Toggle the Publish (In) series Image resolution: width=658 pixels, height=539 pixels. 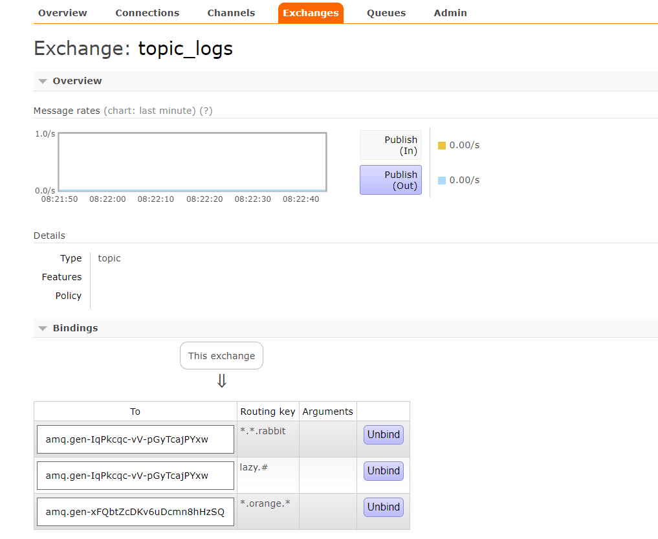tap(391, 145)
